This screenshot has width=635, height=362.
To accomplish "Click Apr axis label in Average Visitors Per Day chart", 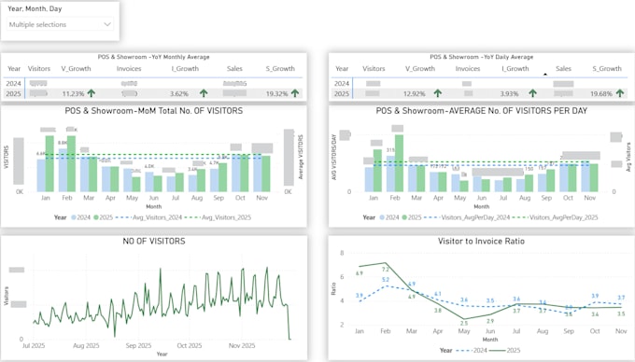I will click(x=438, y=198).
